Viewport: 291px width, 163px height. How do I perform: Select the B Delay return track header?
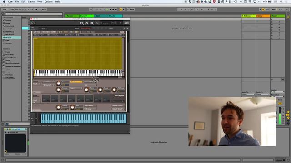coord(263,16)
